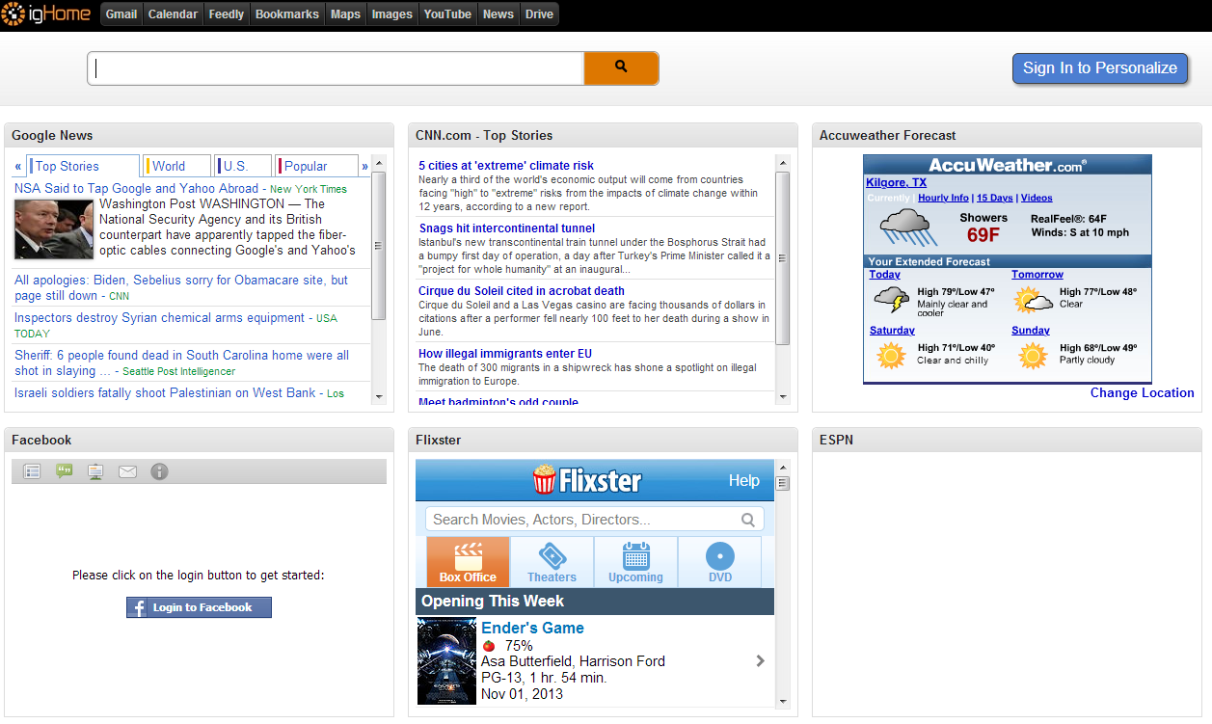Open the Kilgore, TX location link
Viewport: 1212px width, 724px height.
[896, 182]
